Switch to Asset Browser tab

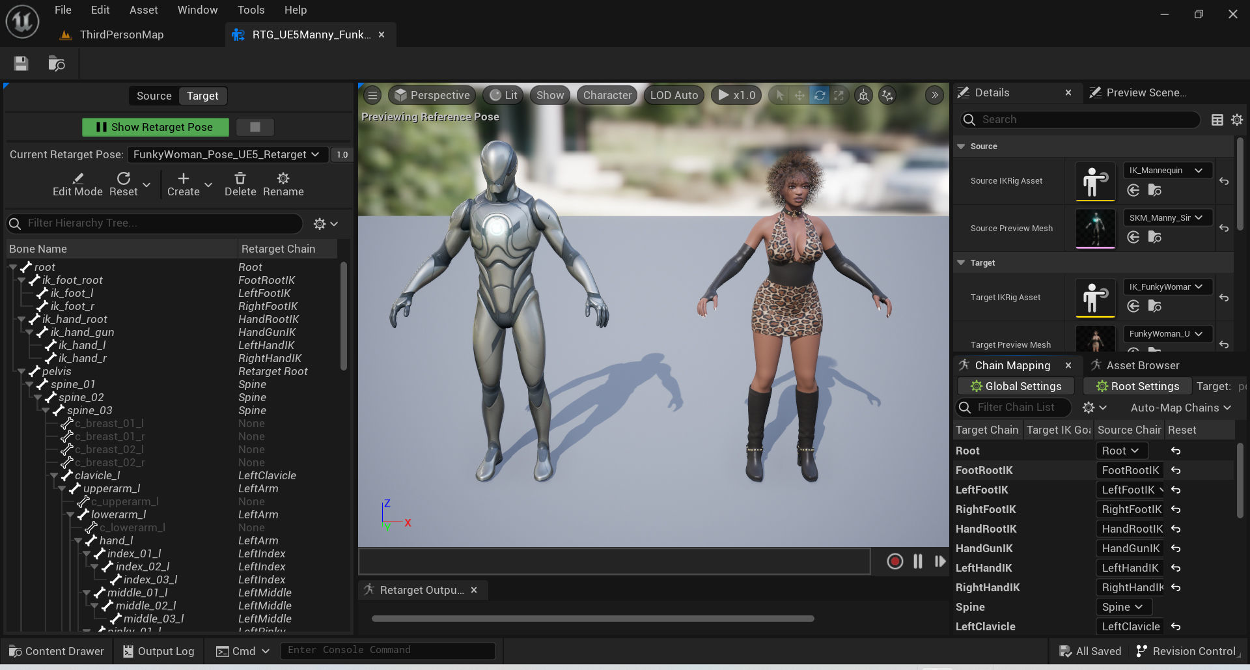pyautogui.click(x=1143, y=365)
